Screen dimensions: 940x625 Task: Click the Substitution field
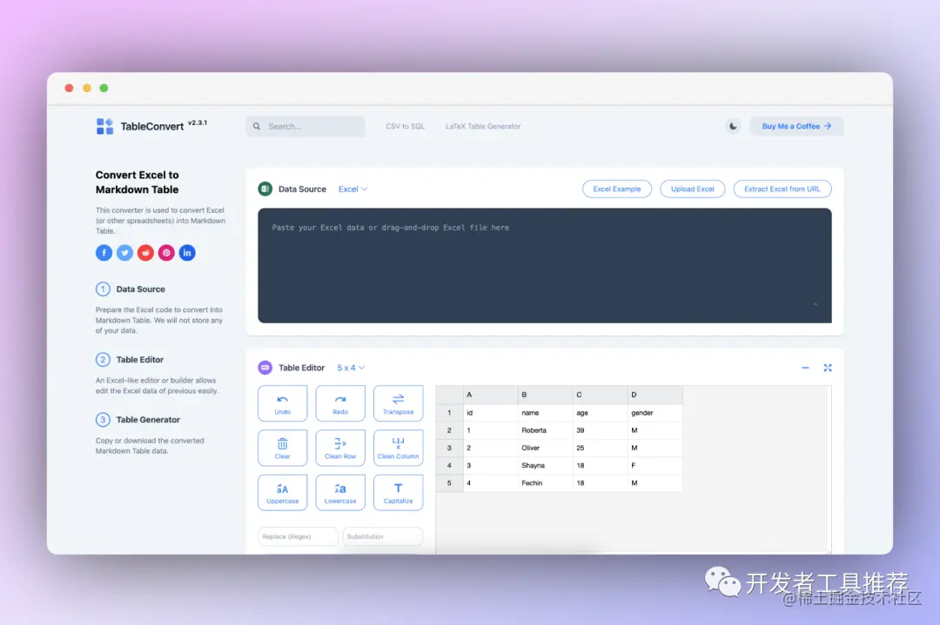point(382,536)
